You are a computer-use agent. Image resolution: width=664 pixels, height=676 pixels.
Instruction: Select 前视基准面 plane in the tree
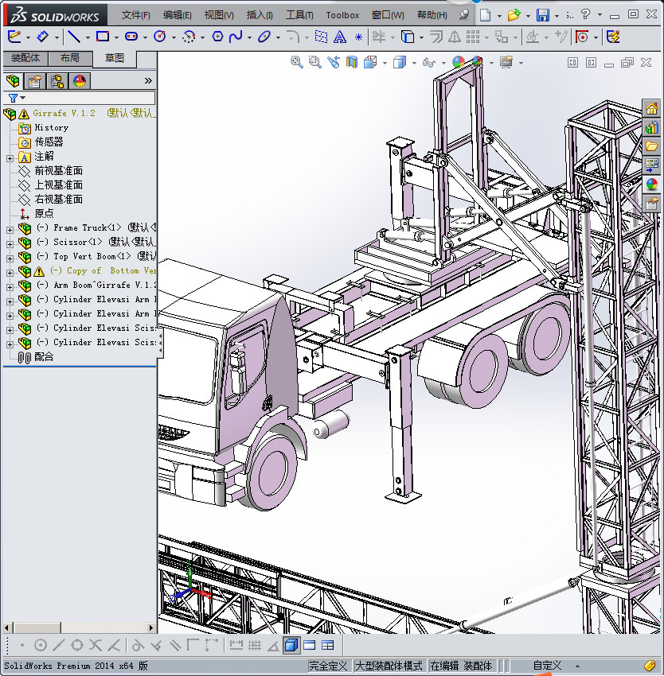pos(58,171)
